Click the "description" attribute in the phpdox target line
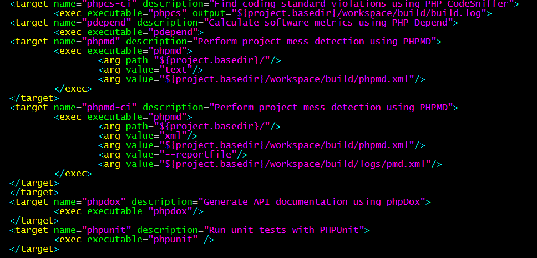Screen dimensions: 537x258 (162, 202)
